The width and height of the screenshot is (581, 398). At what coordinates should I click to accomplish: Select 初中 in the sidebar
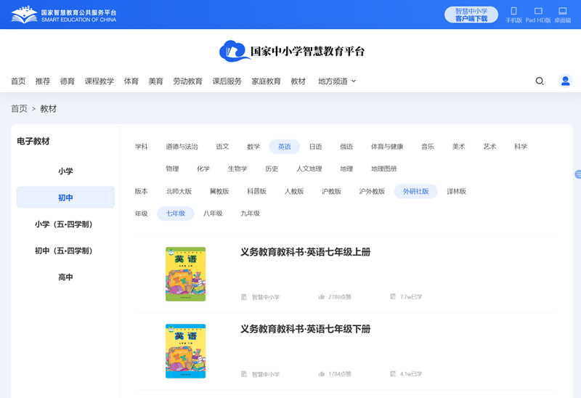65,197
